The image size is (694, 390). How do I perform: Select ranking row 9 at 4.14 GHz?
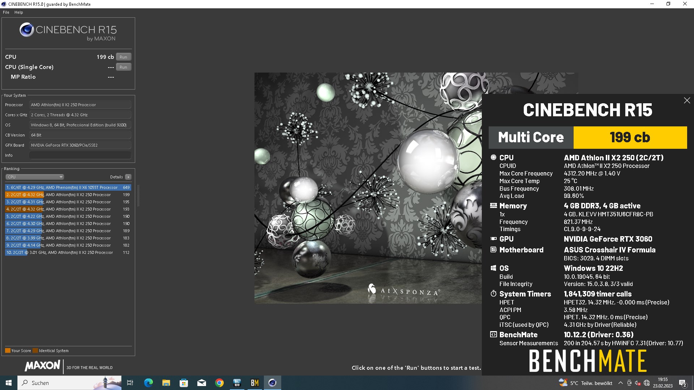[68, 245]
